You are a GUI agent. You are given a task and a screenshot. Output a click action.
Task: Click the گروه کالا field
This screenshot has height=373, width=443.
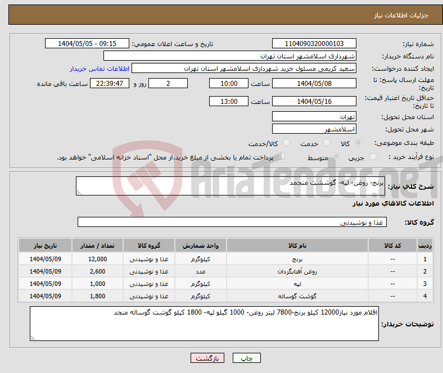232,222
